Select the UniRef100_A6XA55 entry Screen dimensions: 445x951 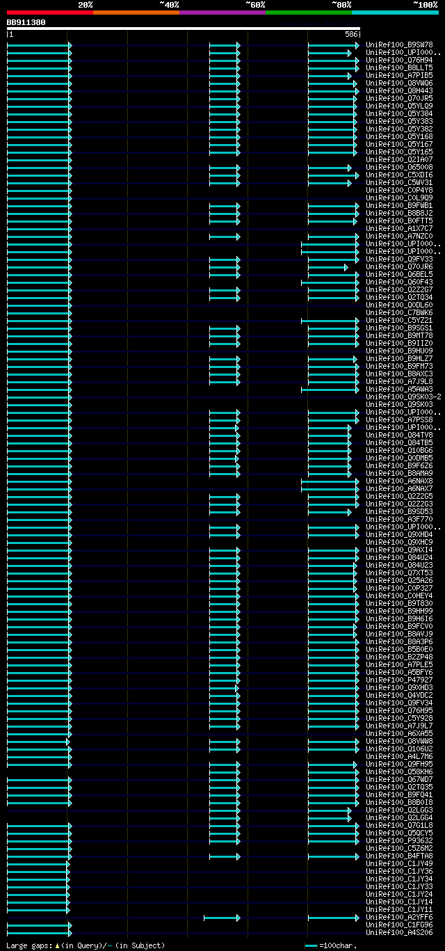point(399,733)
